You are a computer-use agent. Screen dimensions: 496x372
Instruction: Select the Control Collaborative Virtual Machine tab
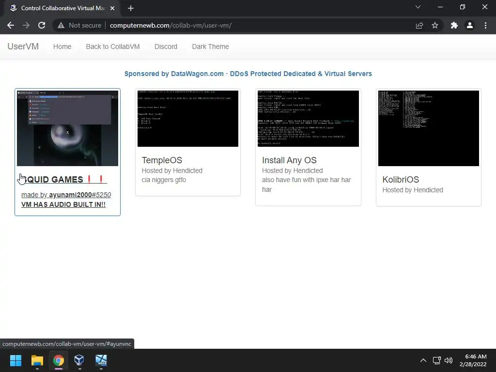pos(62,8)
